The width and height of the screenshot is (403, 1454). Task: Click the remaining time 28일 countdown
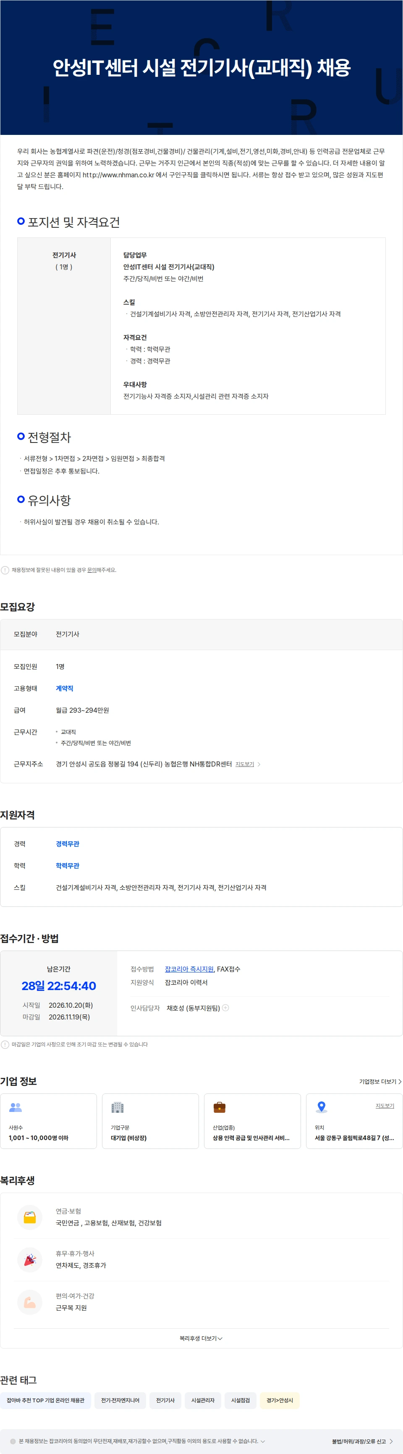(x=59, y=986)
